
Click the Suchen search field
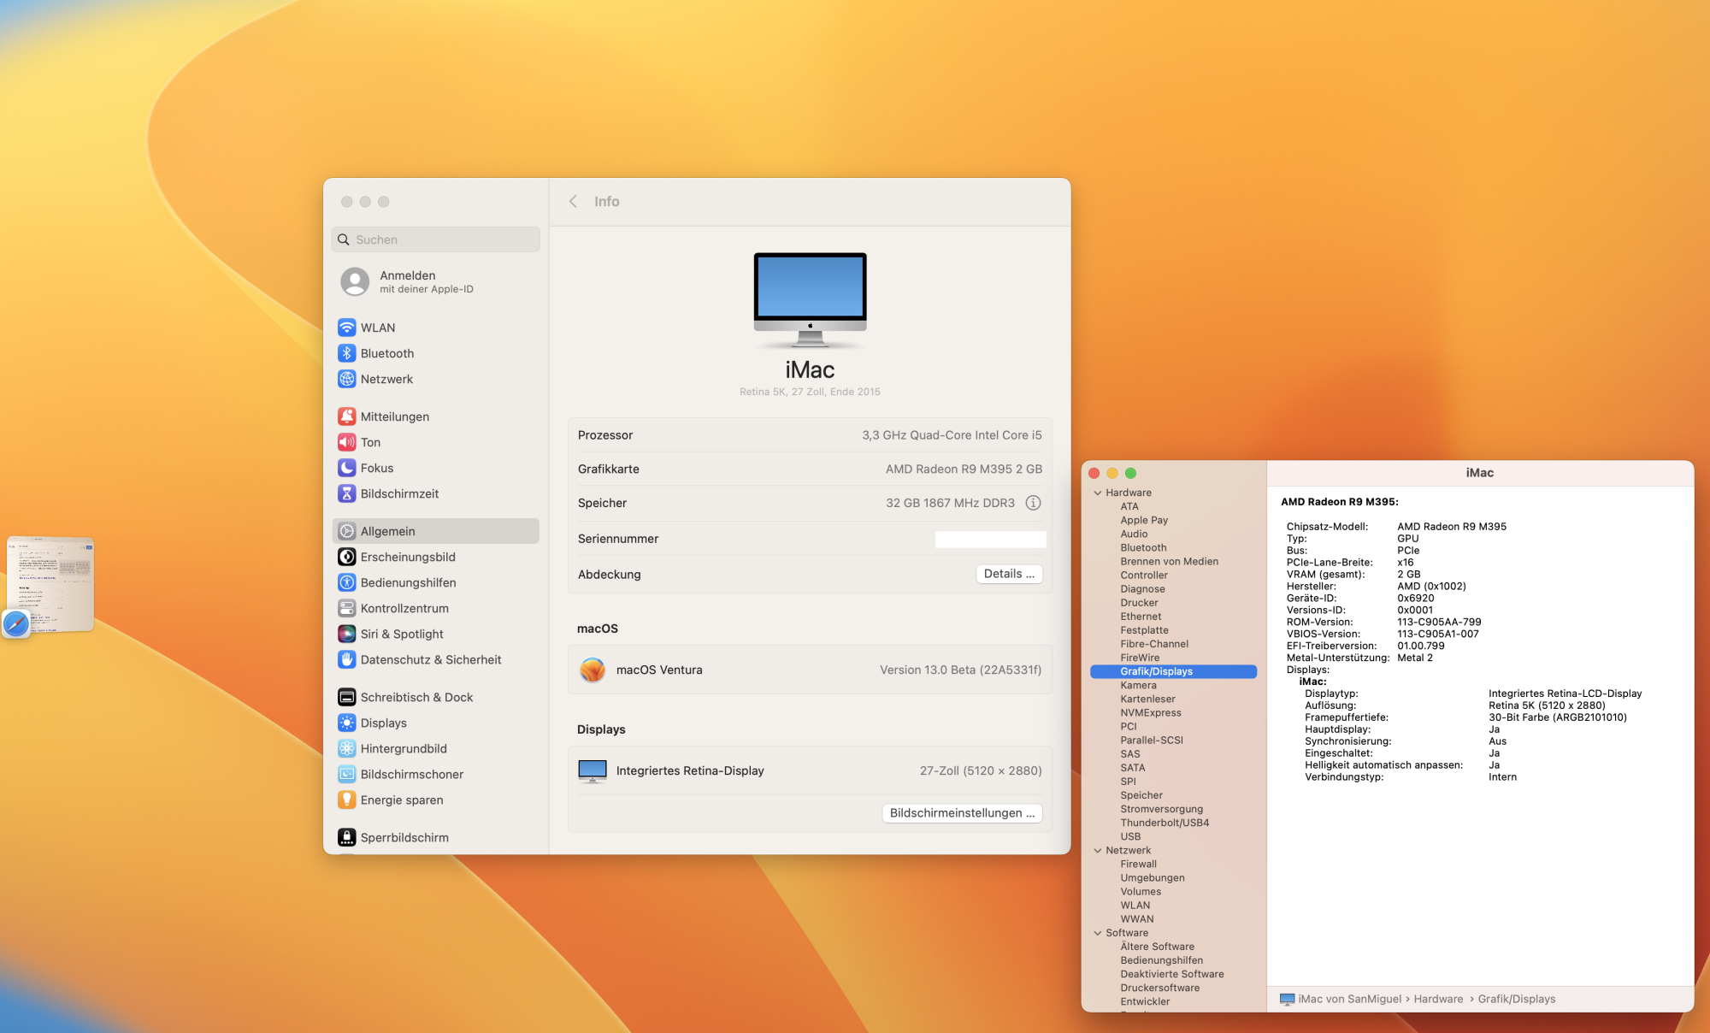[x=436, y=239]
